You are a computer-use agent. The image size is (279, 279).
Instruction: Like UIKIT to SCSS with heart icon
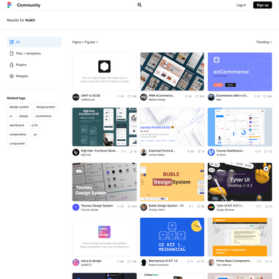[x=118, y=96]
